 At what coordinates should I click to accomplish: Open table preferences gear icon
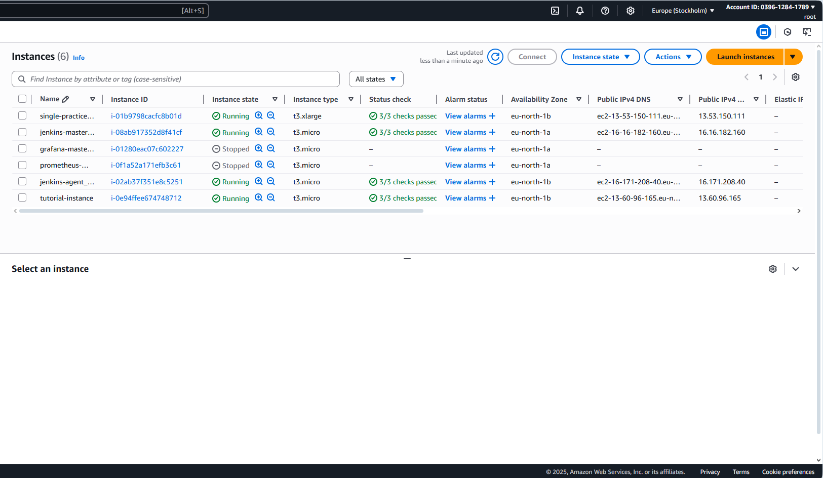pos(796,77)
